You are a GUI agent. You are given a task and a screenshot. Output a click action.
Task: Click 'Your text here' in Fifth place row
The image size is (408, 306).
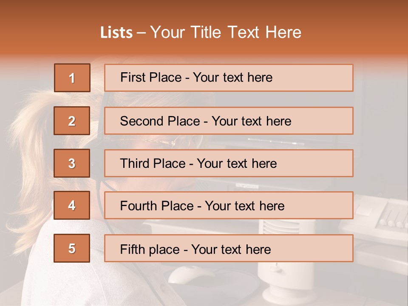231,249
